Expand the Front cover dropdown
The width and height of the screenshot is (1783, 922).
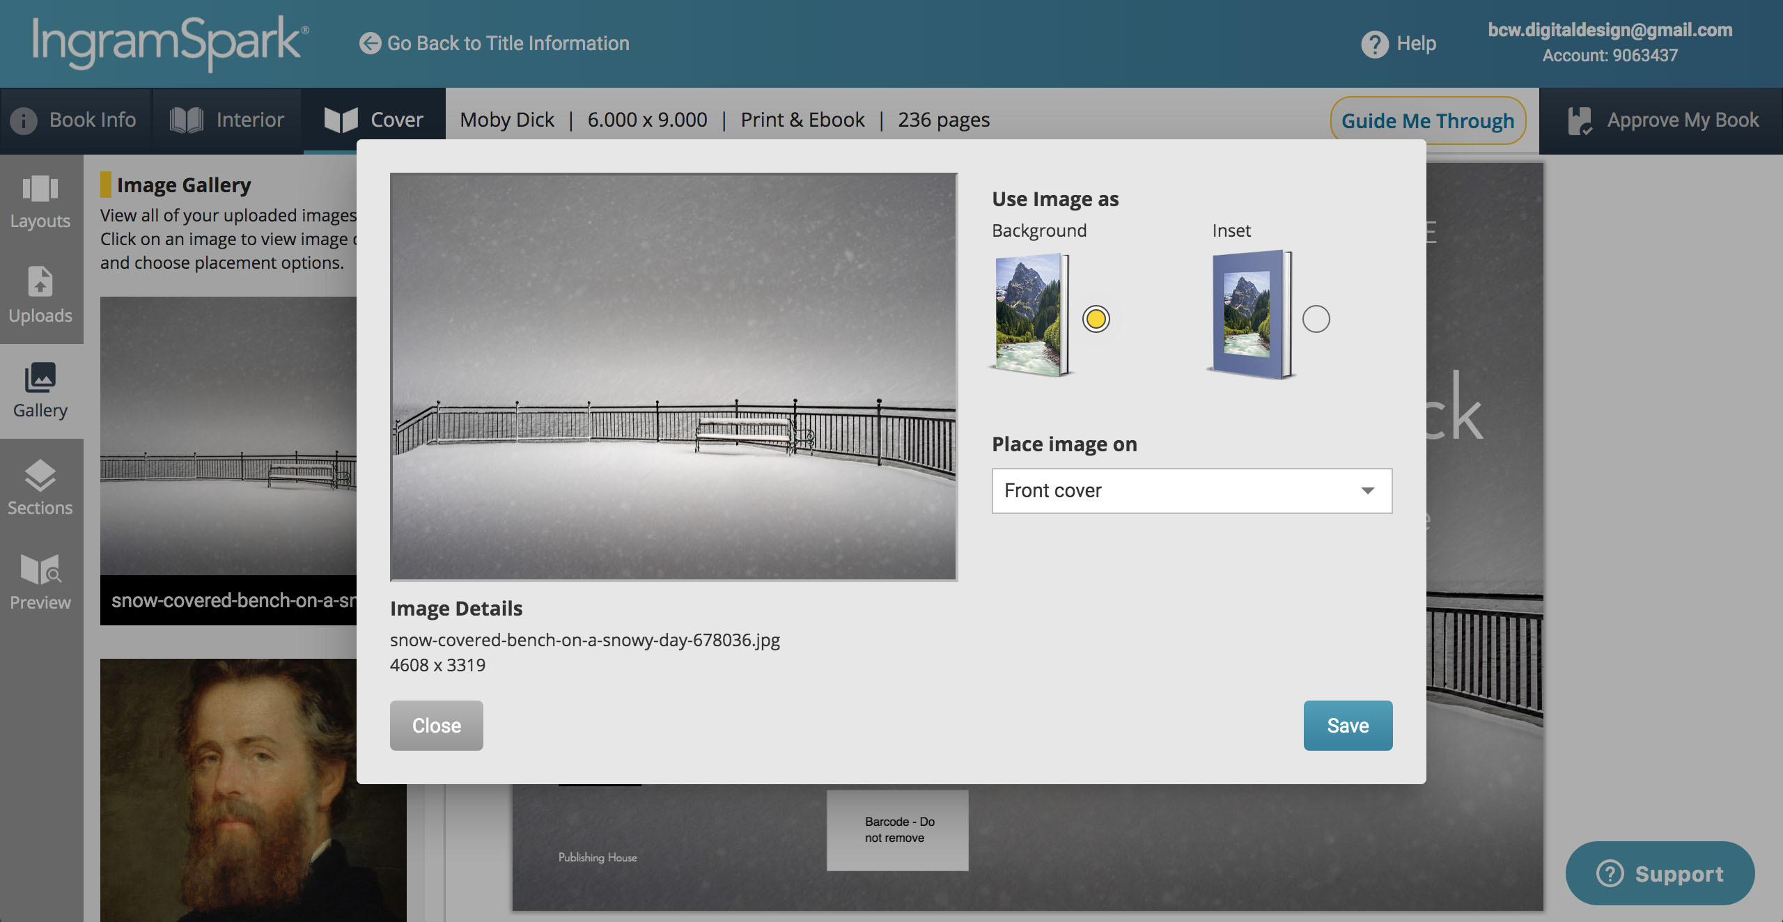pos(1191,491)
